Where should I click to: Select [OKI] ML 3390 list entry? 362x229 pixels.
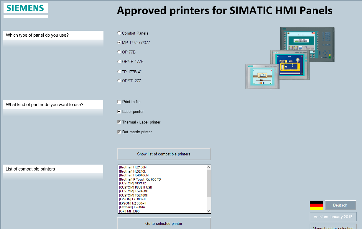[162, 211]
